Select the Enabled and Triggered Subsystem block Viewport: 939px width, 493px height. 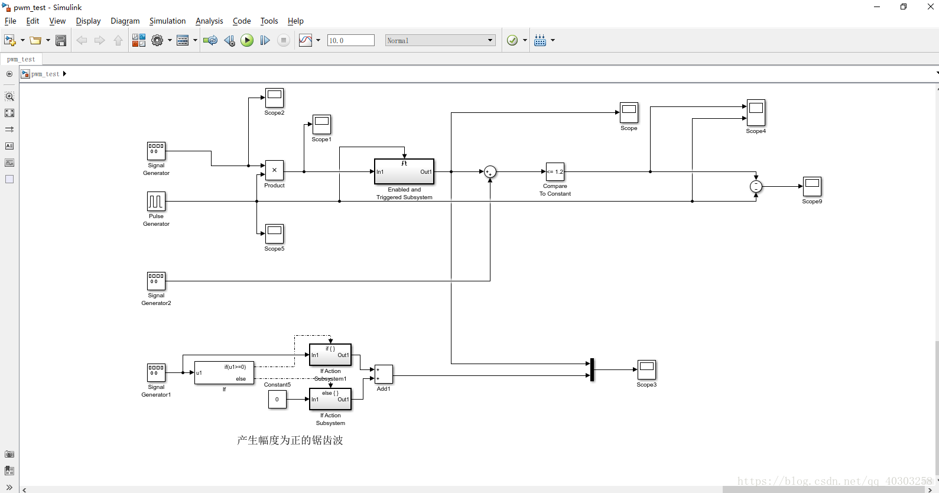pyautogui.click(x=404, y=171)
